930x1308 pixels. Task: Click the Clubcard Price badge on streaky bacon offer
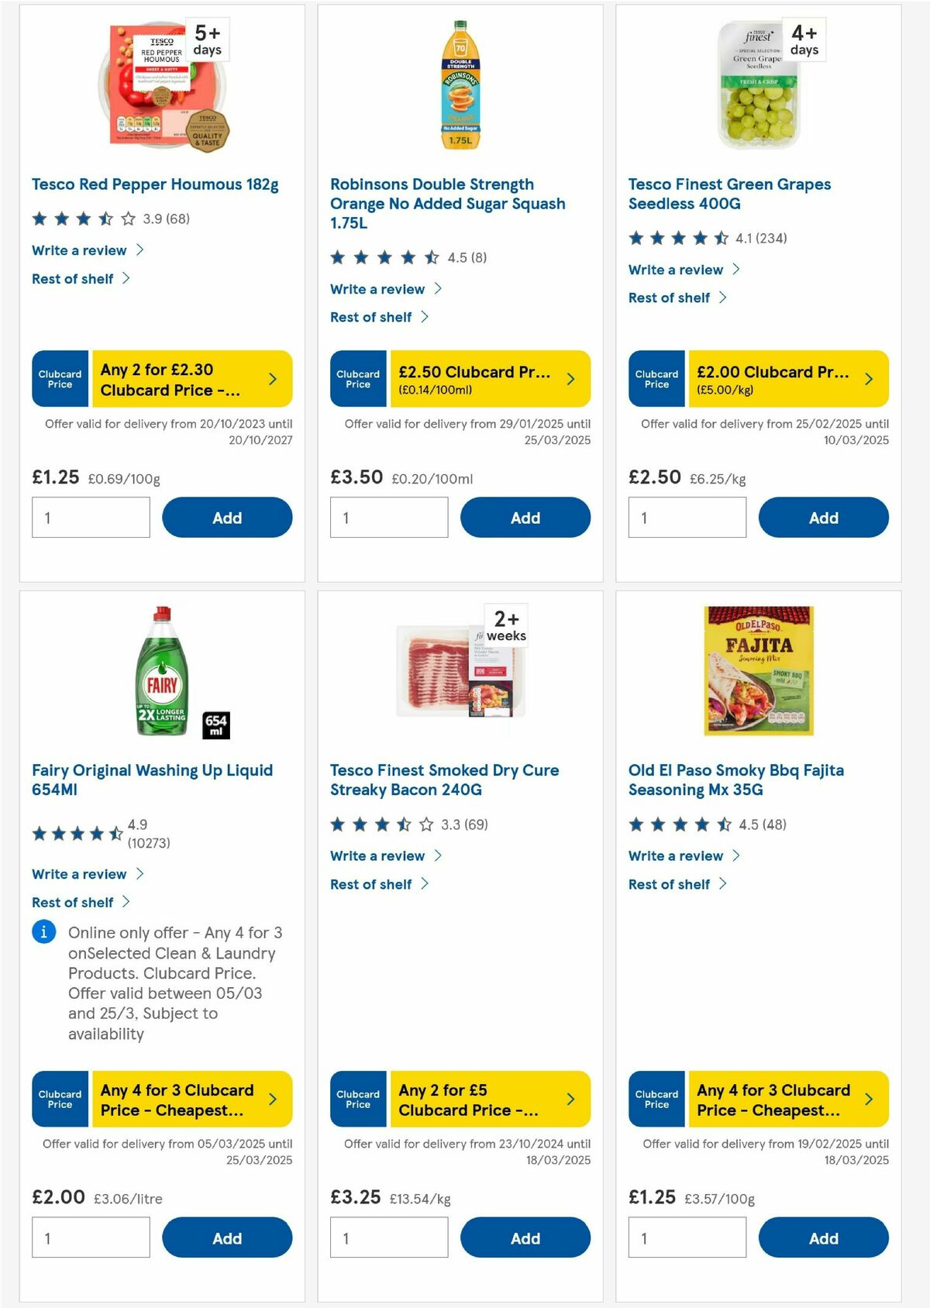358,1099
